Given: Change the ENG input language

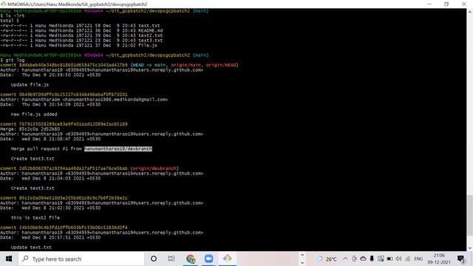Looking at the screenshot, I should [418, 259].
